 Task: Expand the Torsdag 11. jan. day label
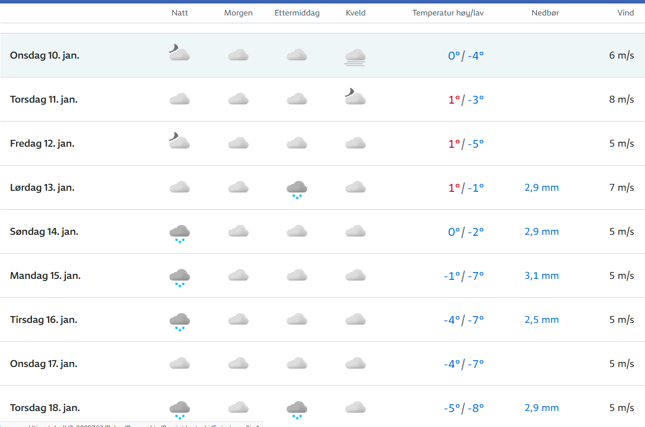[x=44, y=99]
